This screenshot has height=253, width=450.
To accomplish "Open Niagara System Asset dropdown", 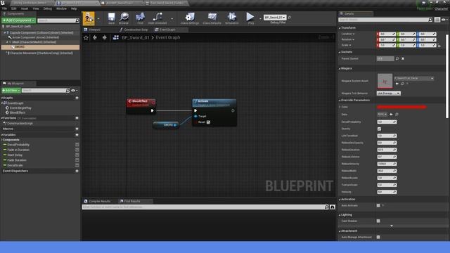I will 414,78.
